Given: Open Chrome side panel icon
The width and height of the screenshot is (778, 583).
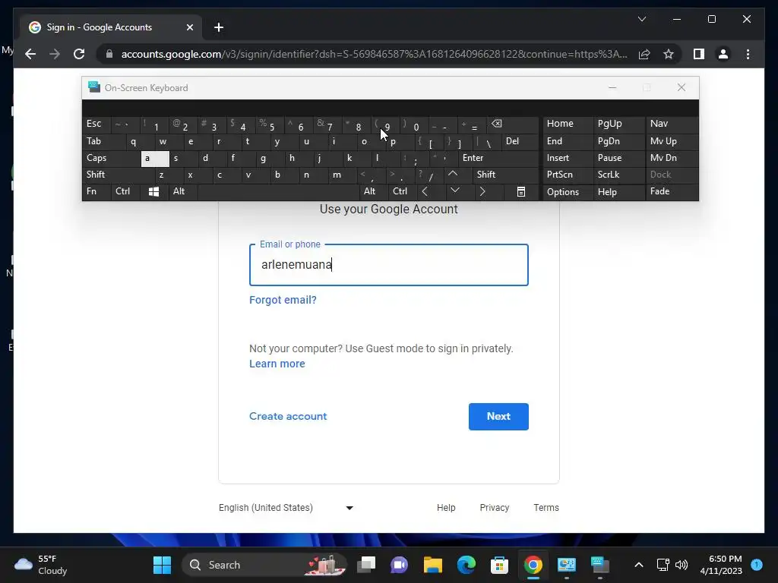Looking at the screenshot, I should [x=699, y=54].
